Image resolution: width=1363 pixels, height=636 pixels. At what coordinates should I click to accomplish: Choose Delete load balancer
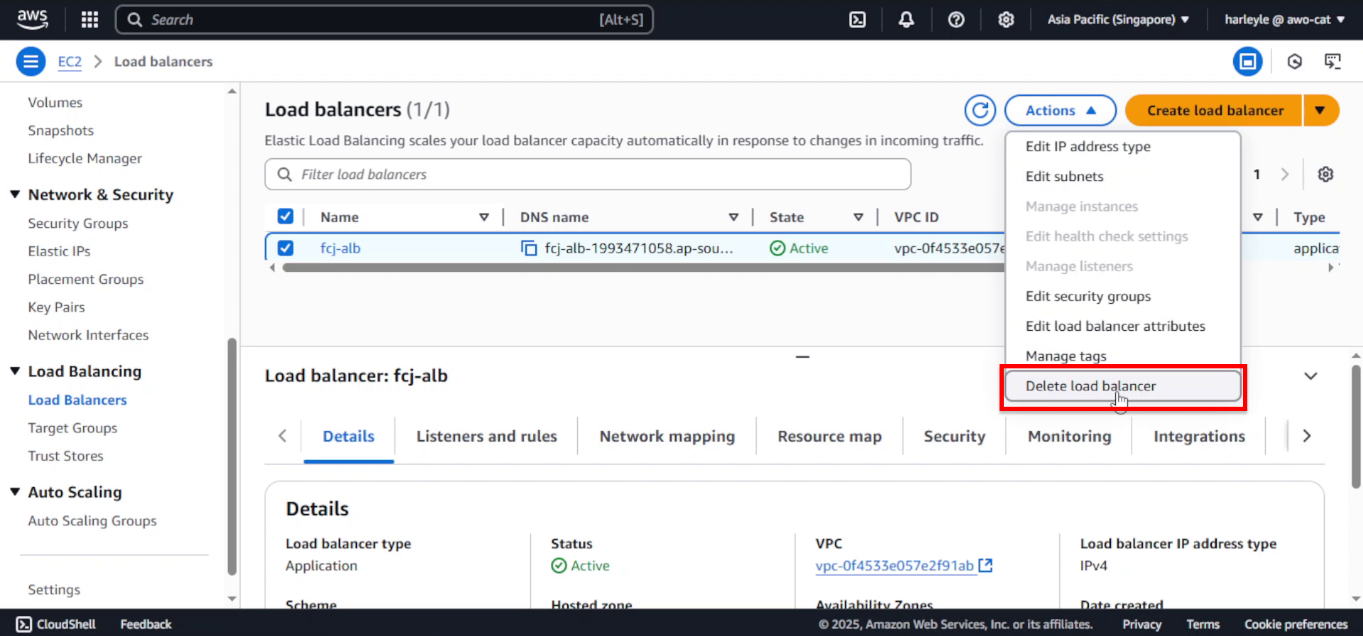point(1123,386)
